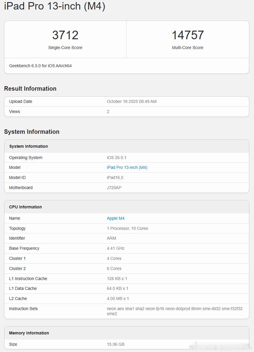Select the base frequency 4.41 GHz value
This screenshot has height=352, width=254.
[116, 248]
